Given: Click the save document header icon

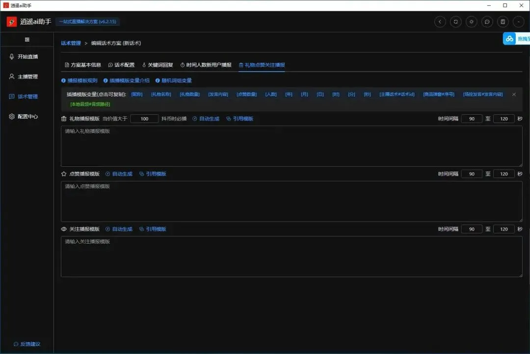Looking at the screenshot, I should tap(503, 22).
